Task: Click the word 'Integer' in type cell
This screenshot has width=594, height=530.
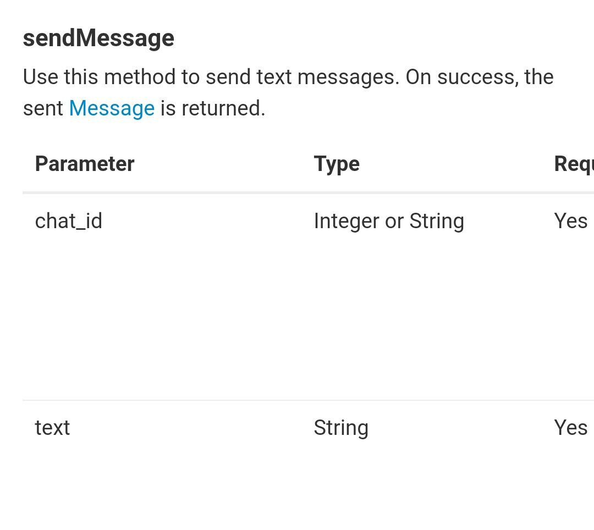Action: (346, 221)
